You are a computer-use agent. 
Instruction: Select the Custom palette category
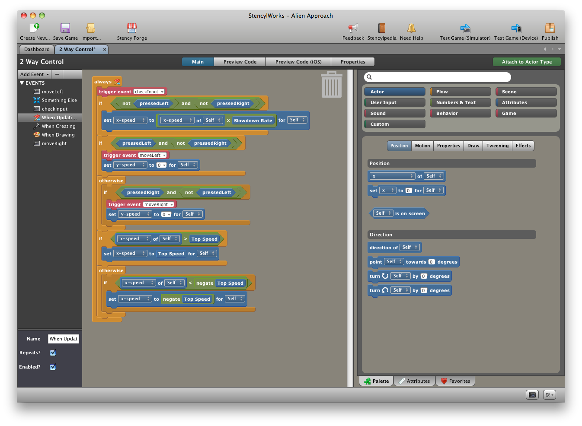click(x=394, y=124)
